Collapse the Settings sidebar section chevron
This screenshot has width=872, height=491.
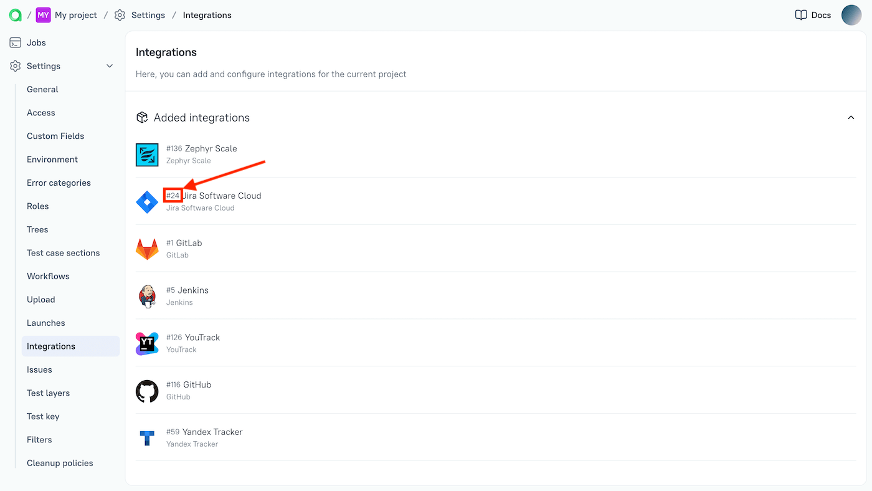coord(110,66)
